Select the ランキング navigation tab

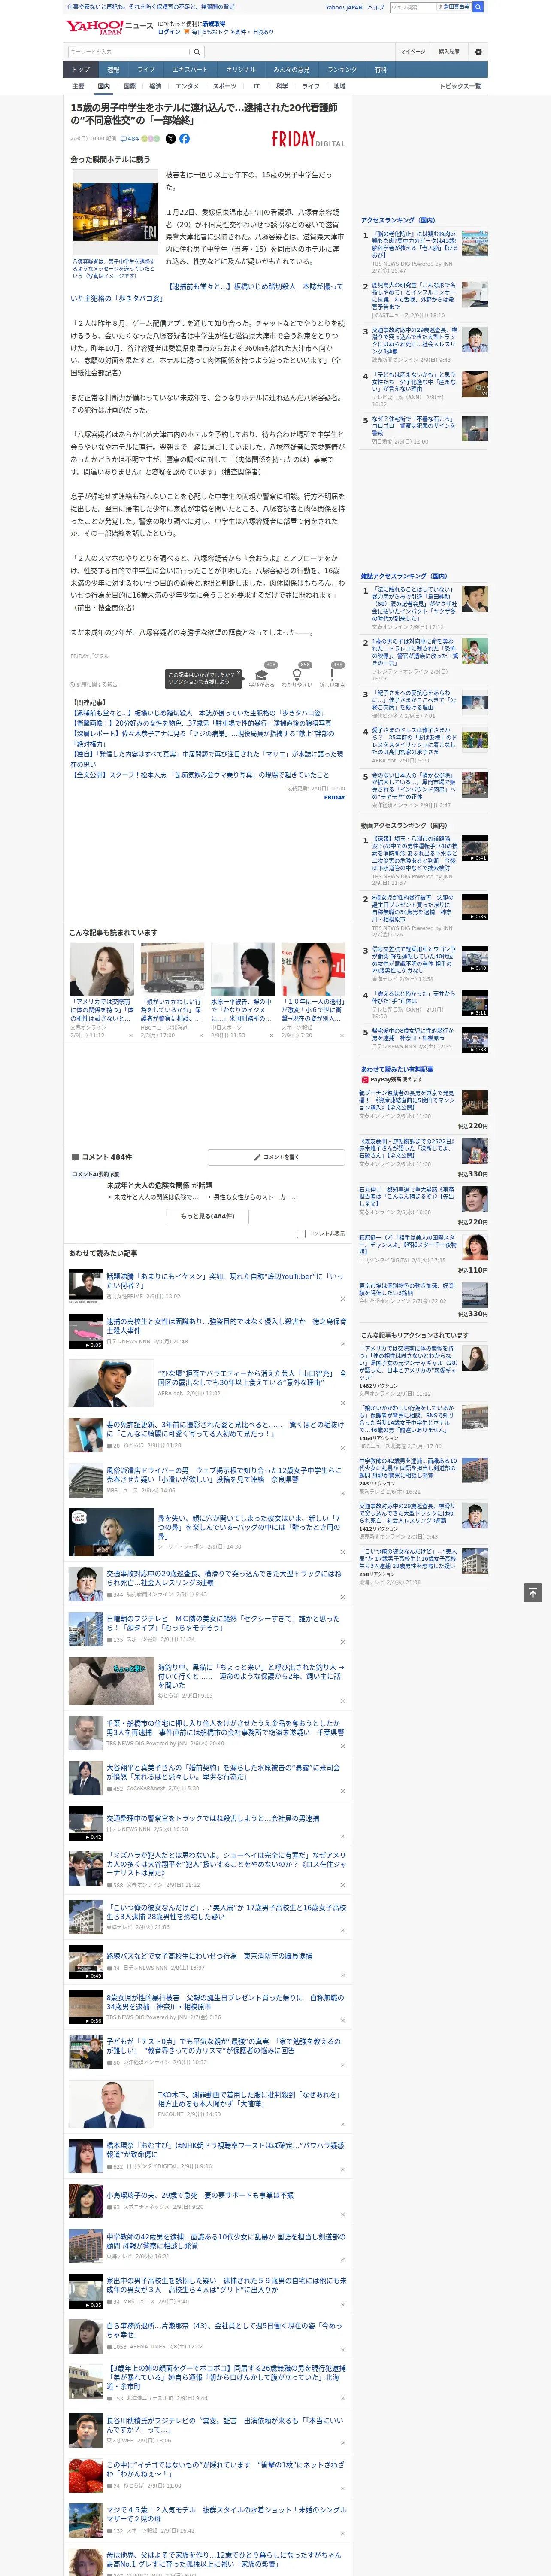[x=342, y=70]
